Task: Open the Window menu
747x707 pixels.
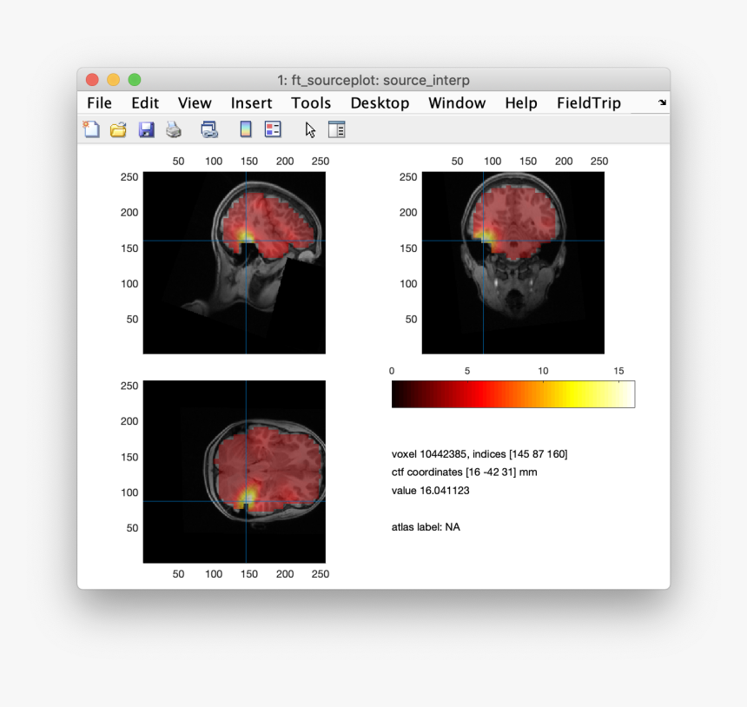Action: [457, 102]
